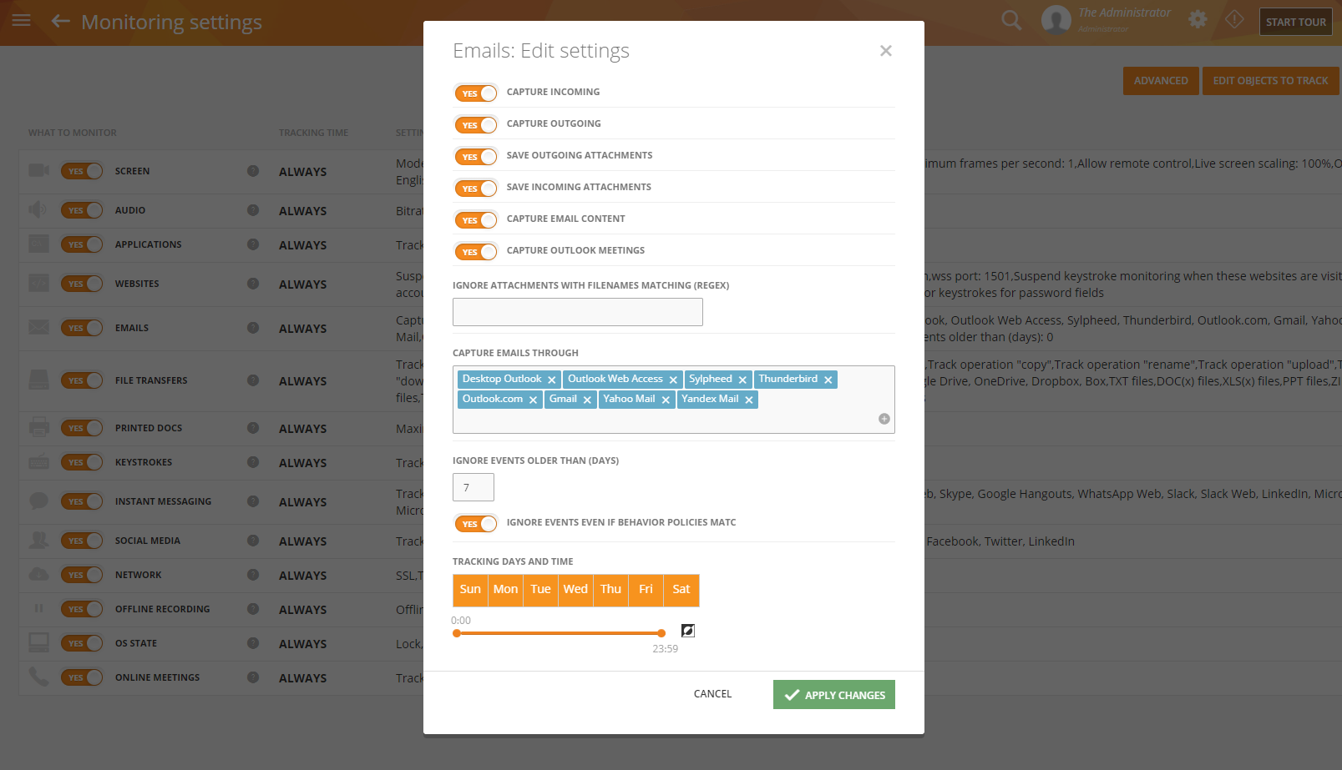The image size is (1342, 770).
Task: Toggle Capture Outgoing switch
Action: [476, 124]
